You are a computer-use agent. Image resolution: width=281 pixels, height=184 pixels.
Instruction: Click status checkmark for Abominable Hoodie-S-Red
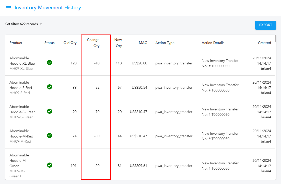coord(50,87)
